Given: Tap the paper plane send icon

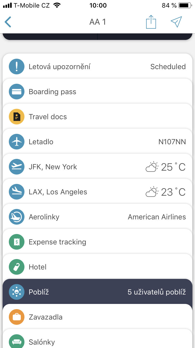Looking at the screenshot, I should 176,22.
